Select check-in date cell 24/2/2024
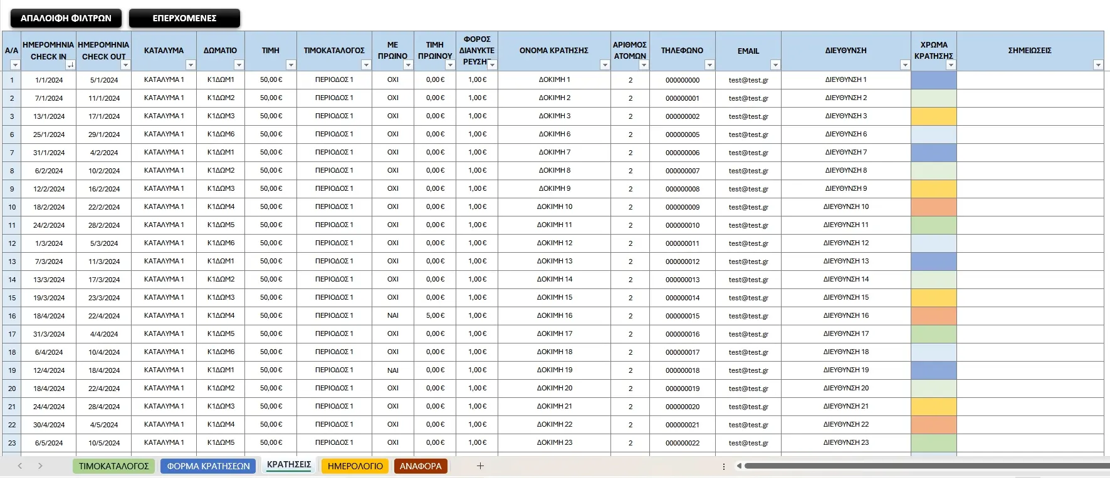This screenshot has height=478, width=1110. point(49,225)
